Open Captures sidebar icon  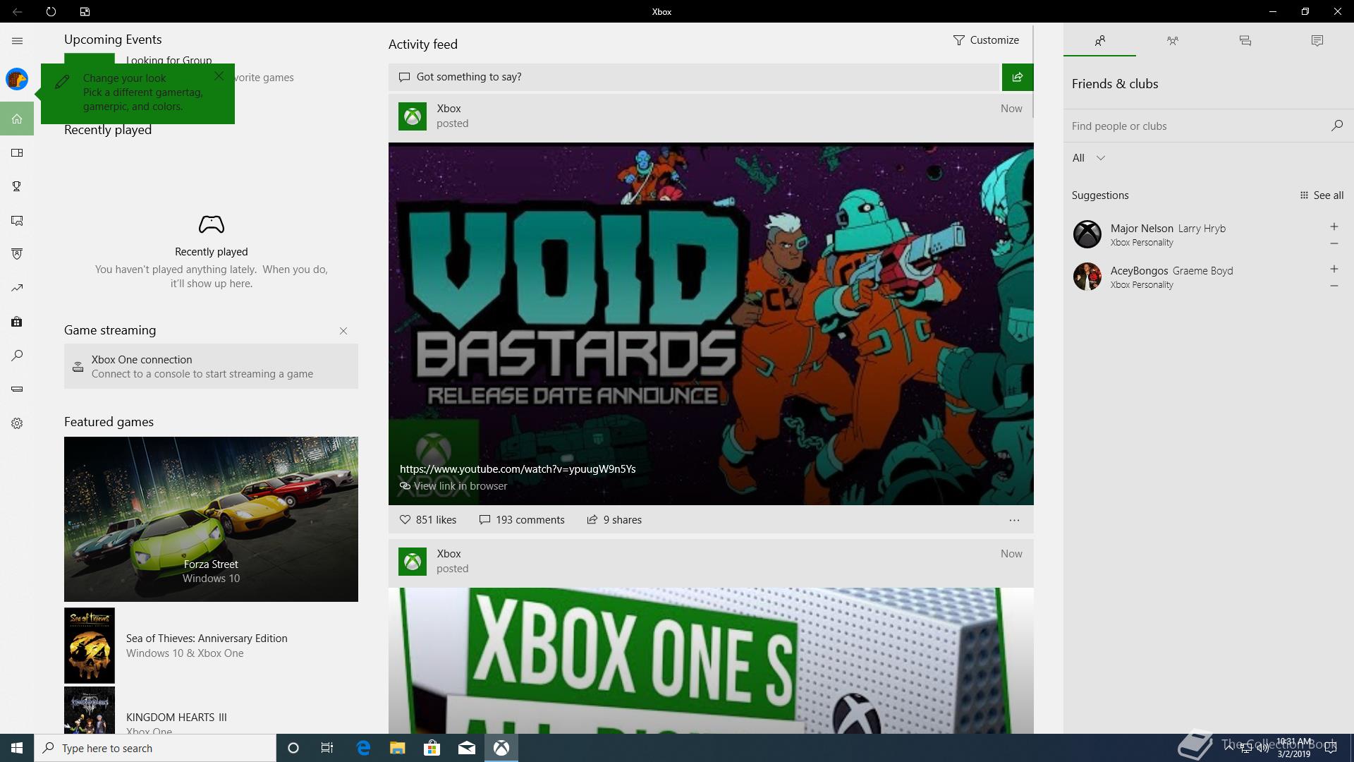pos(17,220)
